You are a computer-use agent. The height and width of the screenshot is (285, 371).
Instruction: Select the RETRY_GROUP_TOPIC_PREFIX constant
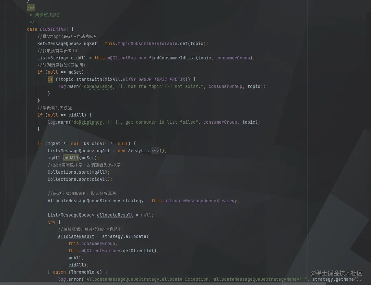click(x=154, y=79)
